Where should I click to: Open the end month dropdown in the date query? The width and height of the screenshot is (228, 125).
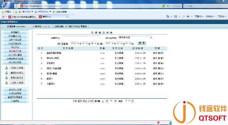[120, 44]
